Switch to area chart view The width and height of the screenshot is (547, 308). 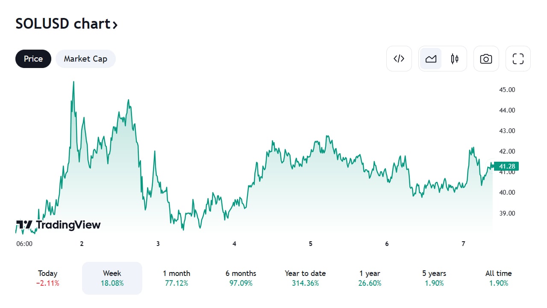click(x=431, y=59)
